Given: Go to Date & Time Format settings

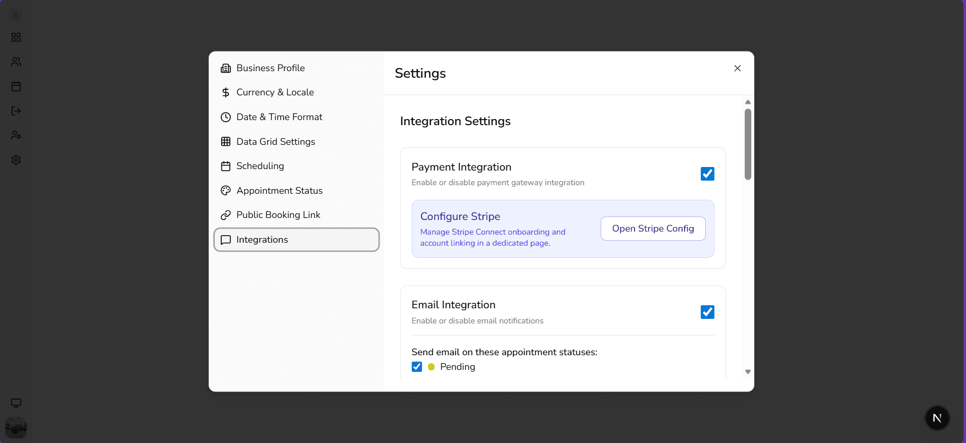Looking at the screenshot, I should (297, 117).
